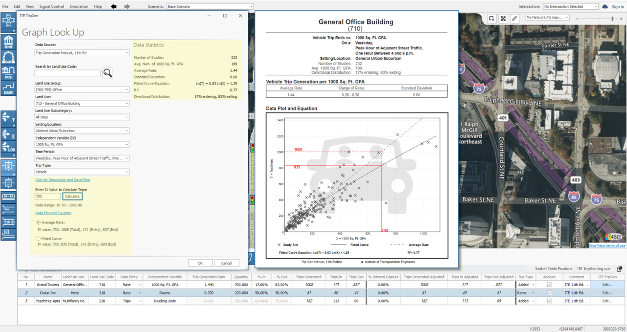Open the Scenario dropdown in toolbar
Image resolution: width=627 pixels, height=332 pixels.
210,7
